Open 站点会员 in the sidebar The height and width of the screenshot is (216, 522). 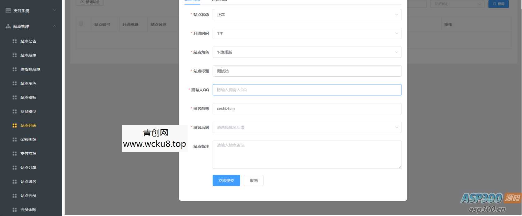(x=28, y=195)
